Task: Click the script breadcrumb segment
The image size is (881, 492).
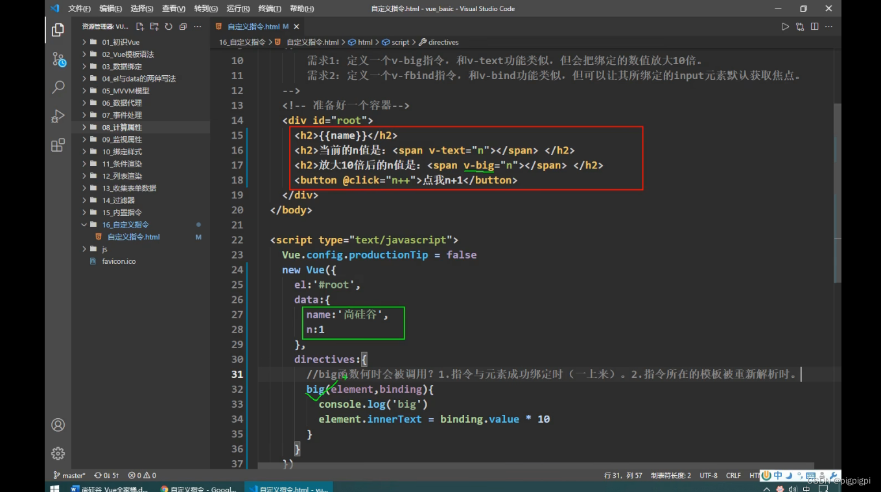Action: point(396,42)
